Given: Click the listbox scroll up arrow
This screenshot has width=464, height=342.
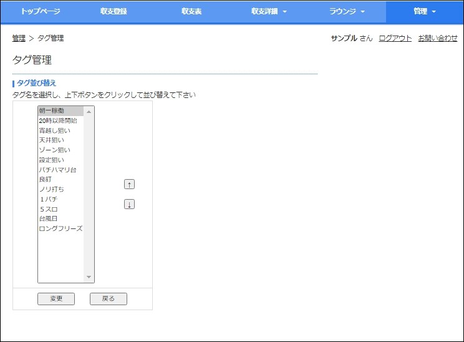Looking at the screenshot, I should [89, 112].
